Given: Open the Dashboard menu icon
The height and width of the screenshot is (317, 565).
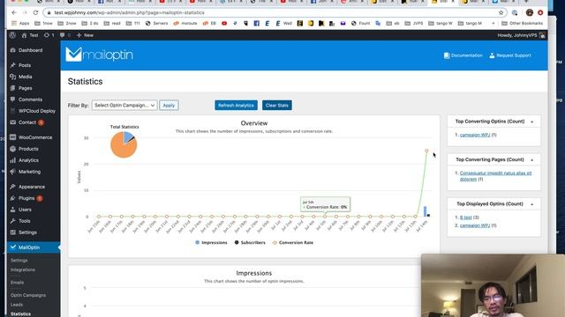Looking at the screenshot, I should pyautogui.click(x=13, y=50).
